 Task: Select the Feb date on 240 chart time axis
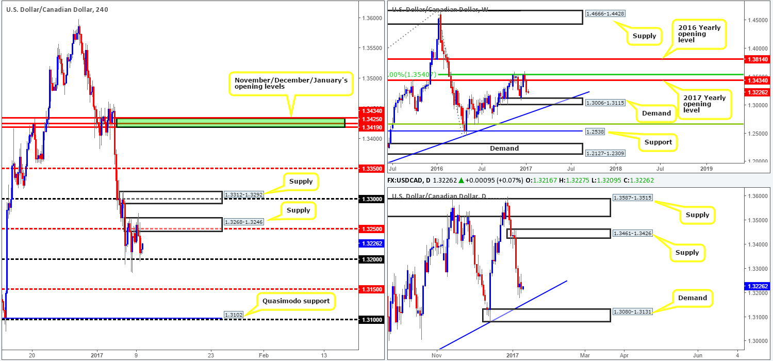point(264,355)
